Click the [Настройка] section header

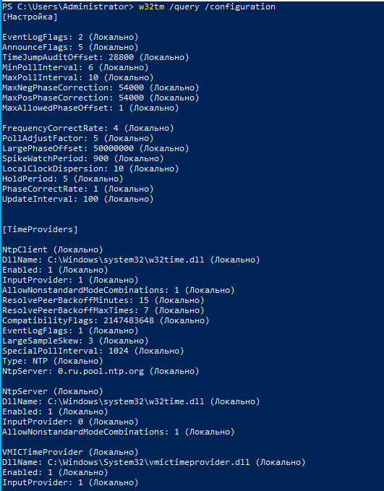pyautogui.click(x=30, y=17)
